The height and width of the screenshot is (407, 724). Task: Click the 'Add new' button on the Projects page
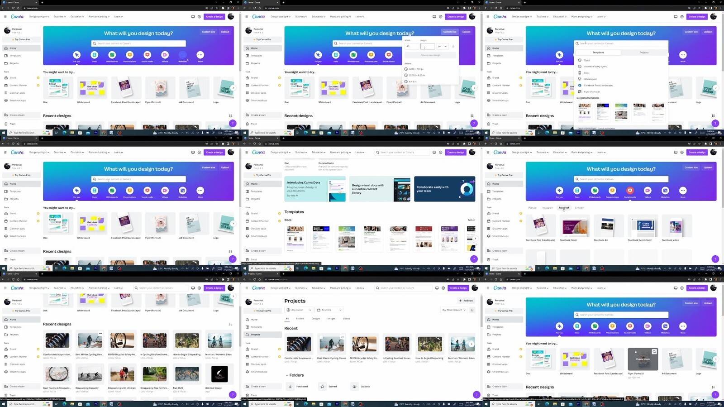[466, 301]
